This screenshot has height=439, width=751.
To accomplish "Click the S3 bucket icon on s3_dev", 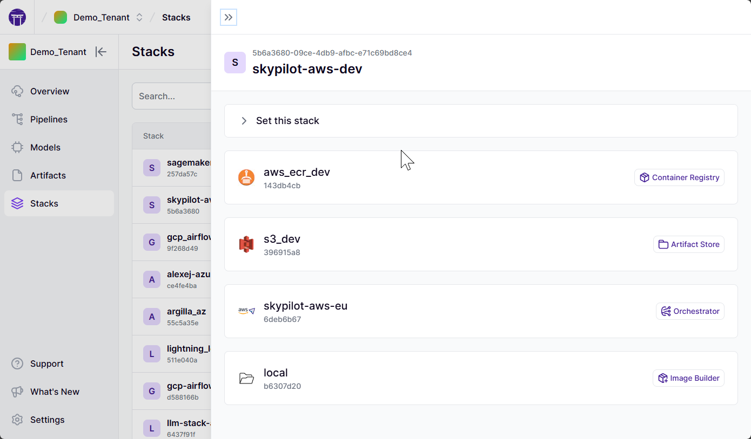I will tap(246, 244).
